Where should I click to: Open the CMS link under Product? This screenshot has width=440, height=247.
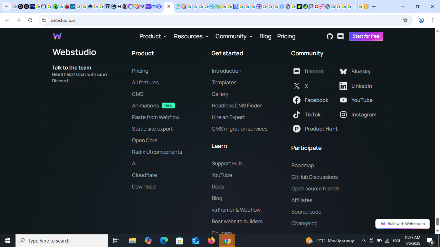[138, 94]
